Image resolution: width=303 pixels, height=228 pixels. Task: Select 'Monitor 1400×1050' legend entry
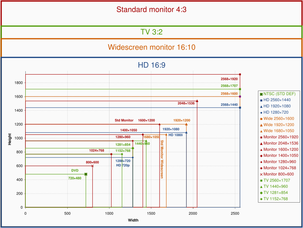click(x=279, y=155)
